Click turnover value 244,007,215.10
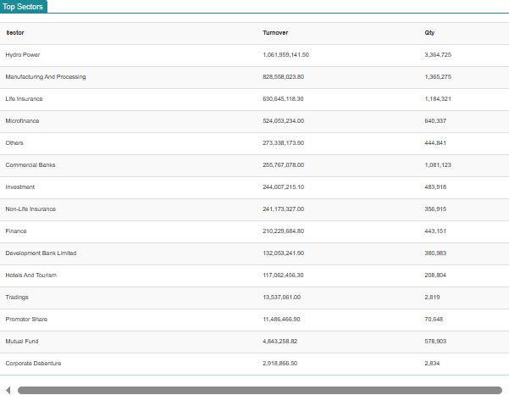Screen dimensions: 509x395 [x=284, y=187]
